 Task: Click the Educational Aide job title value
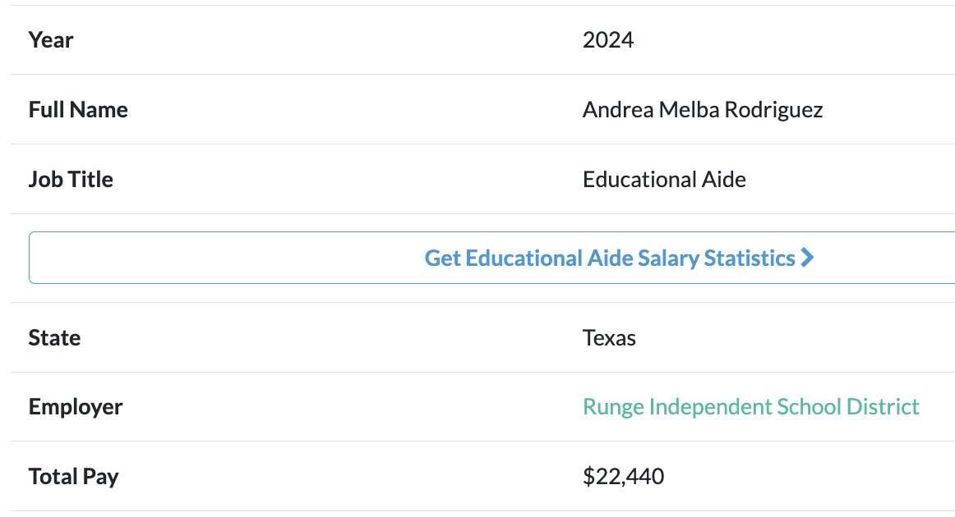[664, 180]
